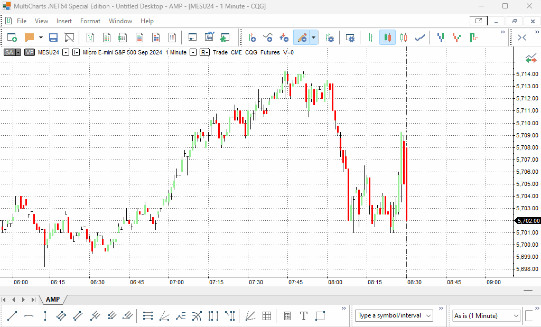Click the red-green V tracking icon

tap(457, 38)
